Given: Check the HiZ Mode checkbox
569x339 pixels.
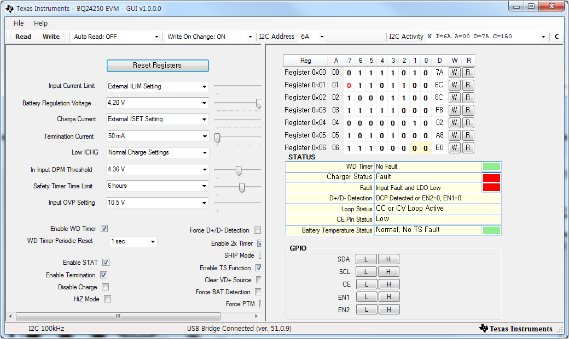Looking at the screenshot, I should [107, 299].
